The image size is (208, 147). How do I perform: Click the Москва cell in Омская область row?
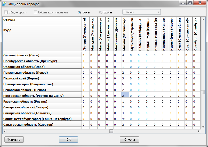coord(125,54)
